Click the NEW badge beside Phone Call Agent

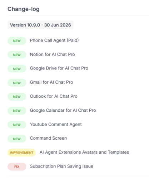click(x=17, y=41)
